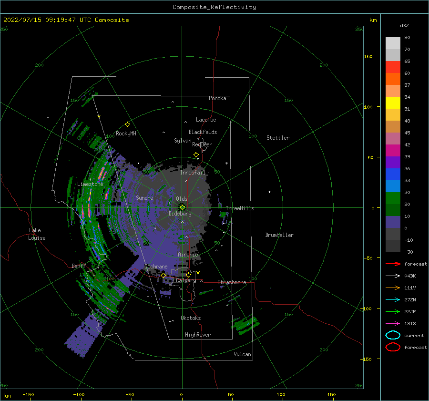Click the yellow diamond marker above Calgary

[x=188, y=275]
